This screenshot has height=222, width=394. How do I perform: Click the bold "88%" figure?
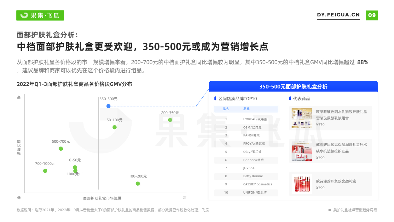tap(362, 62)
